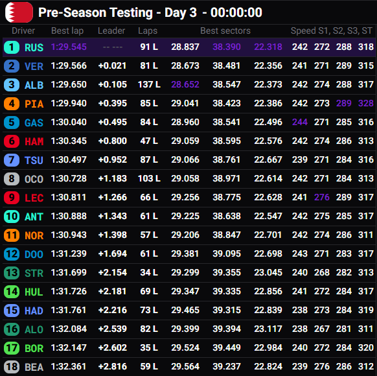Image resolution: width=377 pixels, height=376 pixels.
Task: Click the OCO driver code
Action: coord(34,179)
